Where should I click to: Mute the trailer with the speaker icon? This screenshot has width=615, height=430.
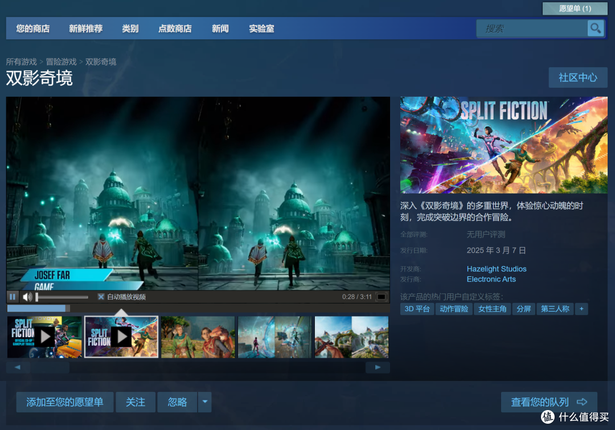[27, 297]
